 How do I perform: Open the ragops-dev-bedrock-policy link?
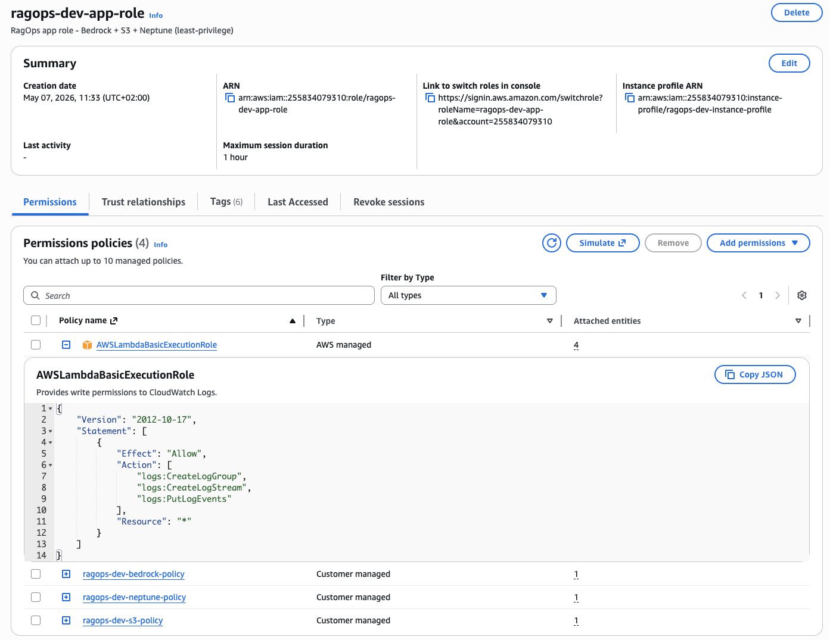[x=133, y=574]
